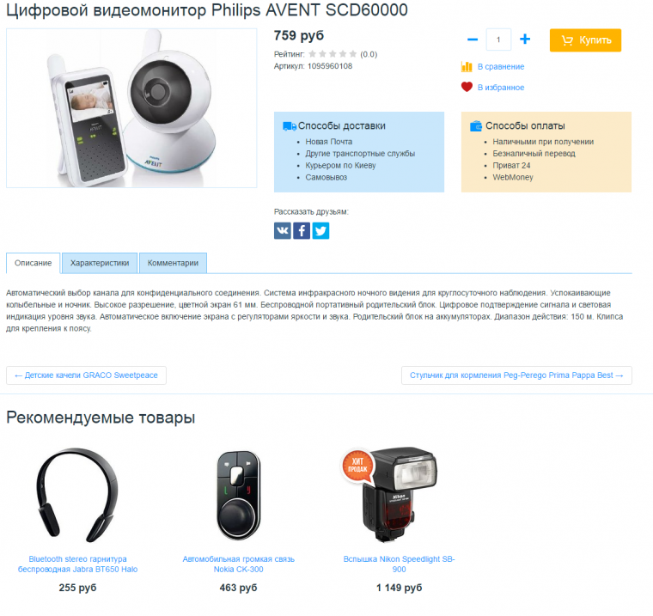Rate product with the first star
This screenshot has width=653, height=616.
pyautogui.click(x=313, y=54)
